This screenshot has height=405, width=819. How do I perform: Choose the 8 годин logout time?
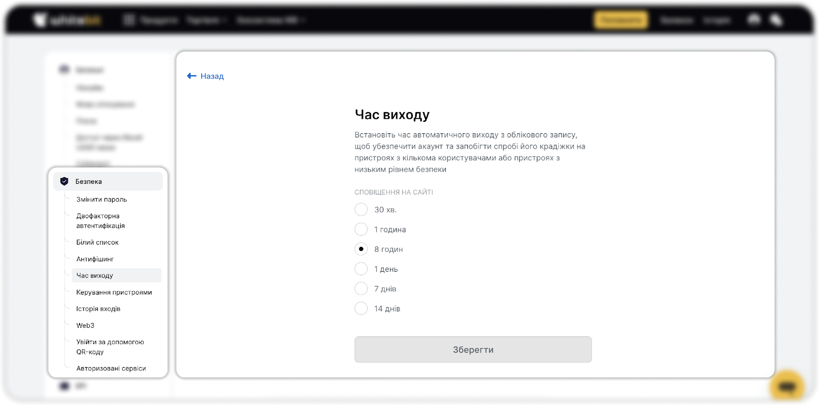pyautogui.click(x=361, y=249)
